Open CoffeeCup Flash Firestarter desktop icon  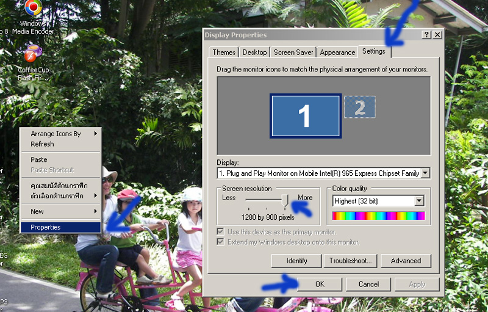tap(34, 62)
